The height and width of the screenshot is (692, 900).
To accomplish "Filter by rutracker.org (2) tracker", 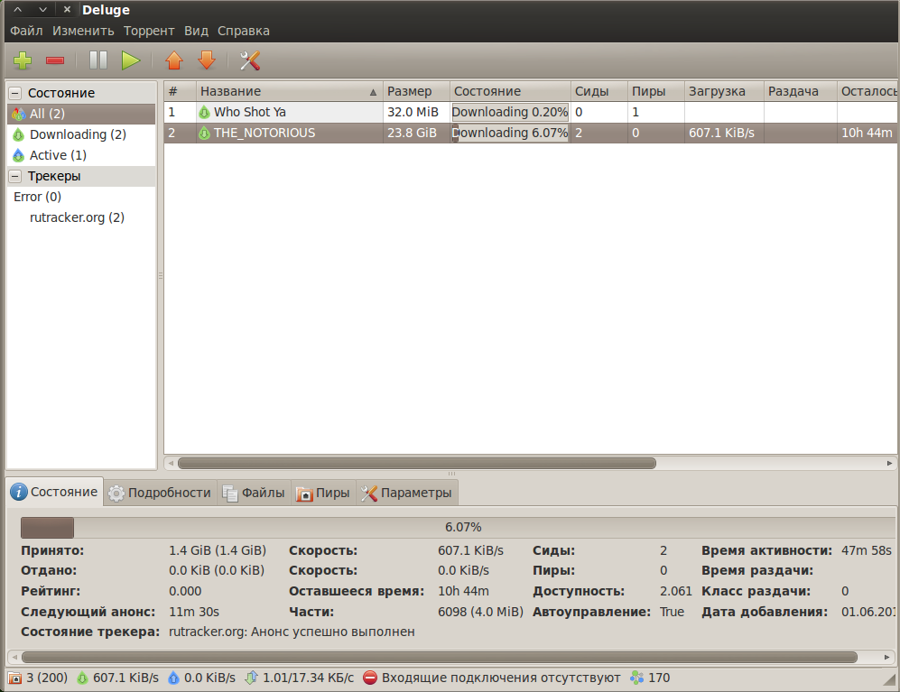I will (81, 217).
